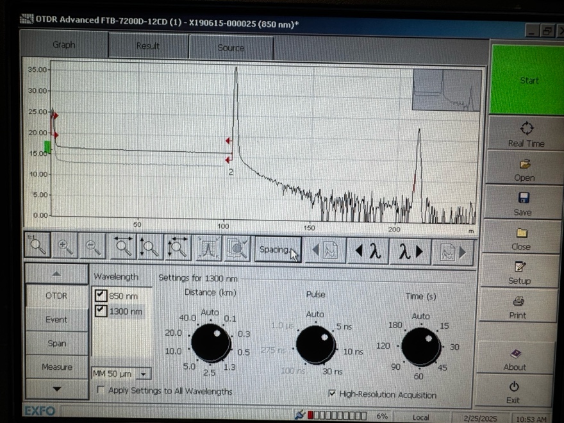Click the green launch-level indicator at the trace start
Viewport: 564px width, 423px height.
(x=47, y=147)
